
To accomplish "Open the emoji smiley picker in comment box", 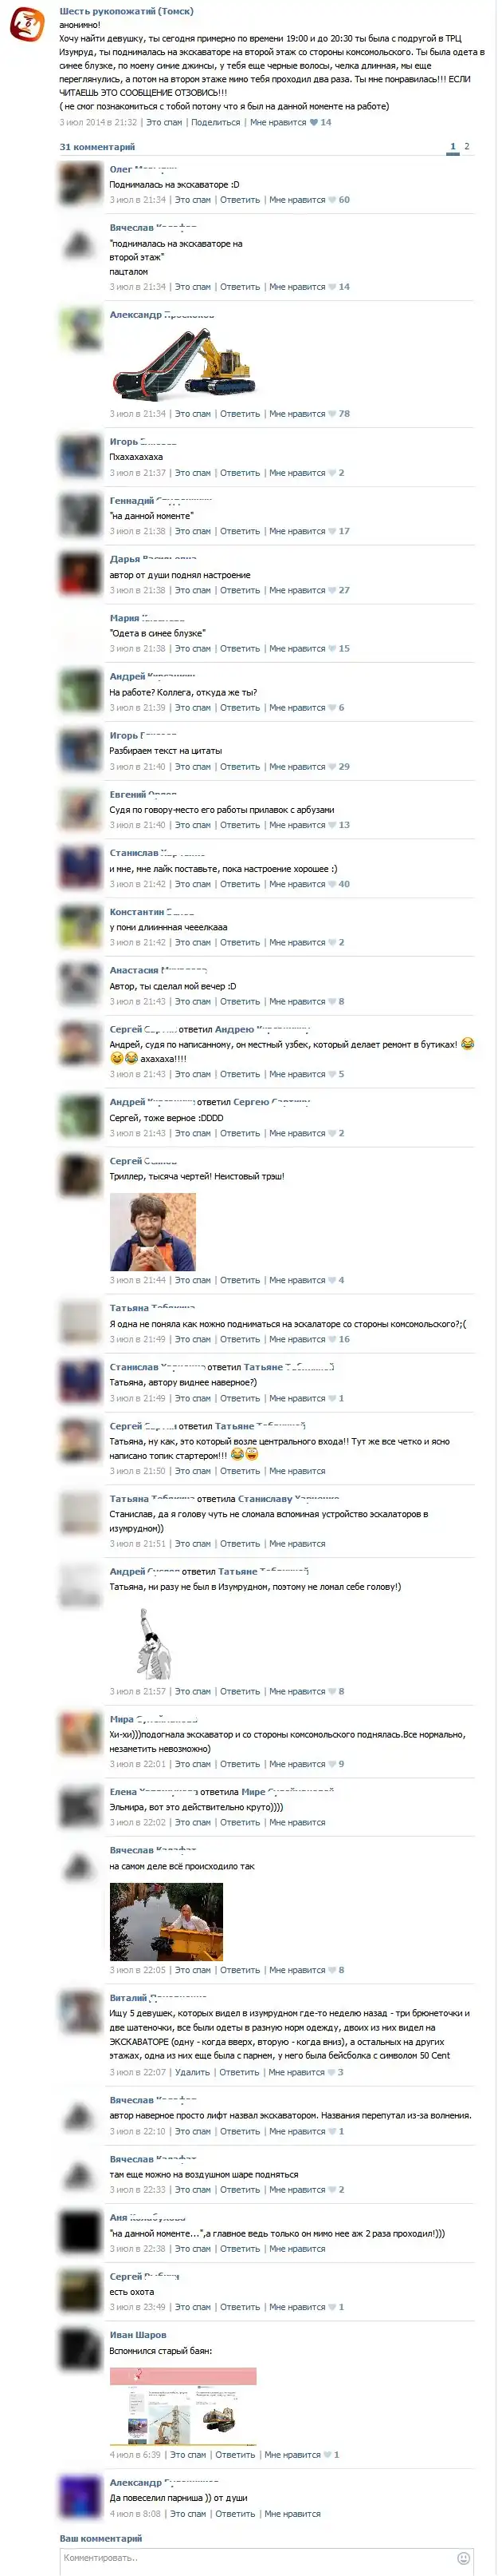I will click(x=463, y=2558).
